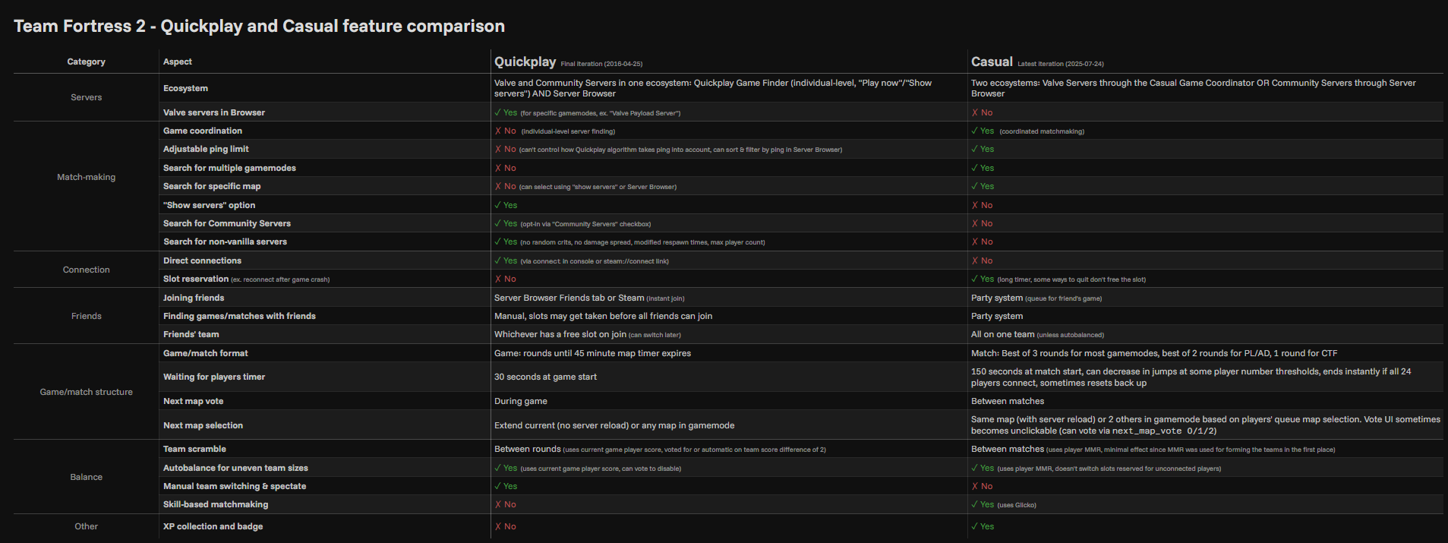Viewport: 1448px width, 543px height.
Task: Click Casual 'Party system (queue for friend's game)'
Action: point(1036,298)
